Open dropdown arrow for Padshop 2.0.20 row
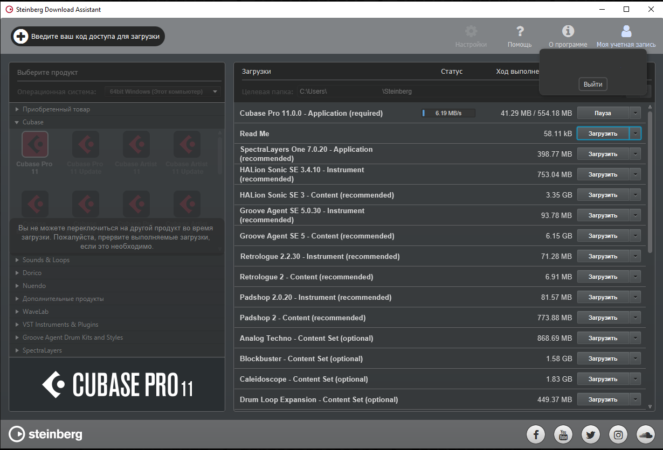This screenshot has width=663, height=450. click(635, 297)
